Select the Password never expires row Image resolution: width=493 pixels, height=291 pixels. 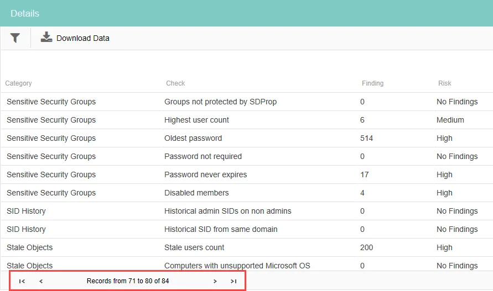pos(247,174)
